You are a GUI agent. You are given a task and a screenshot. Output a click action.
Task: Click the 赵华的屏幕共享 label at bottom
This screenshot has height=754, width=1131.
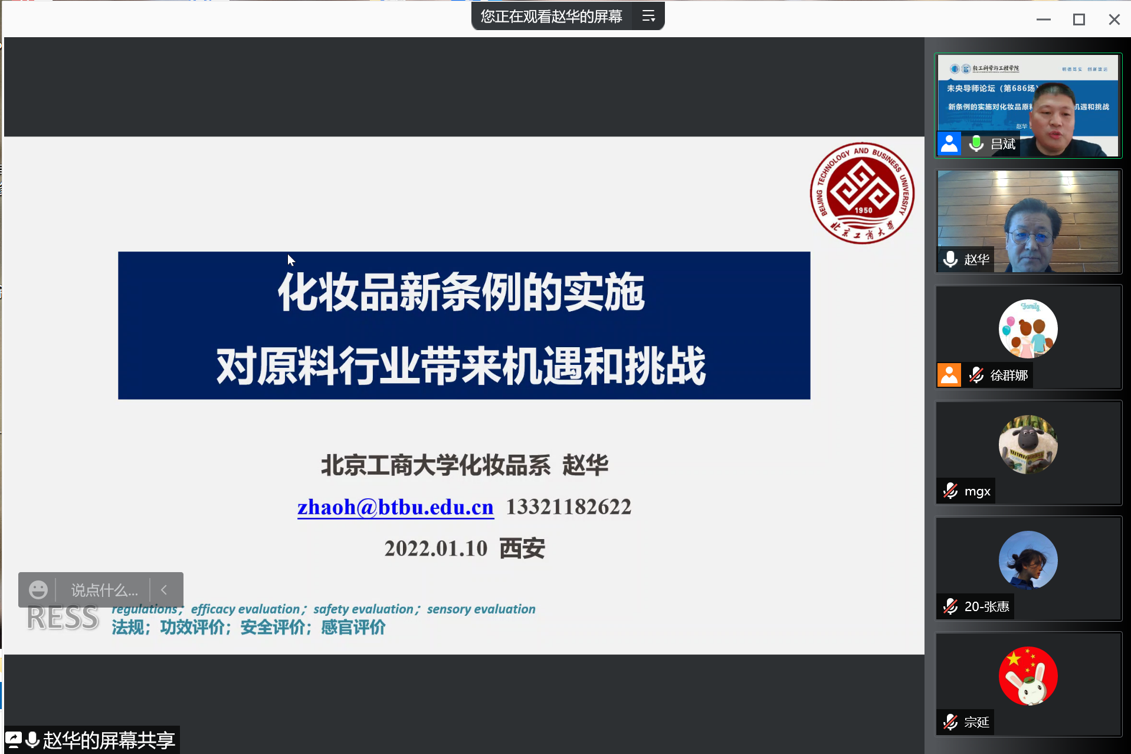[109, 740]
